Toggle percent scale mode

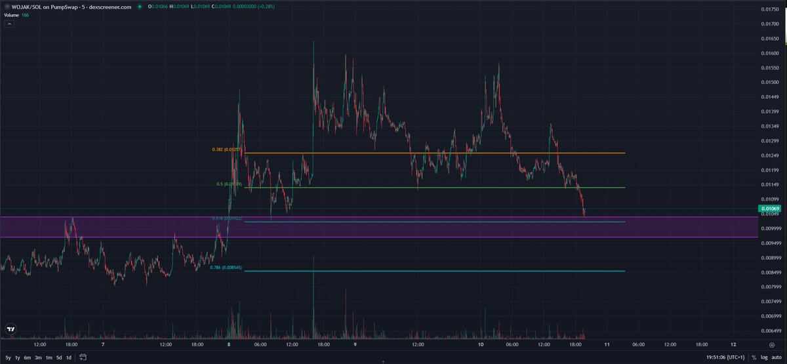point(754,357)
